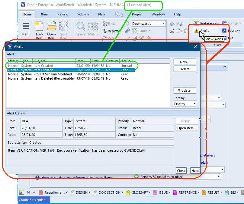Click the Switch user icon
Screen dimensions: 244x204
click(224, 23)
